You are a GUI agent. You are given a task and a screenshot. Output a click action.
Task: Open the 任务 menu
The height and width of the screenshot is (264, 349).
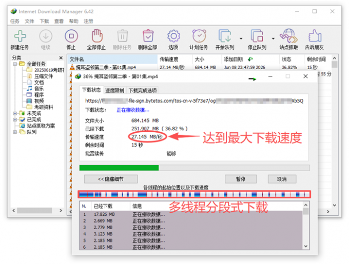pos(15,21)
